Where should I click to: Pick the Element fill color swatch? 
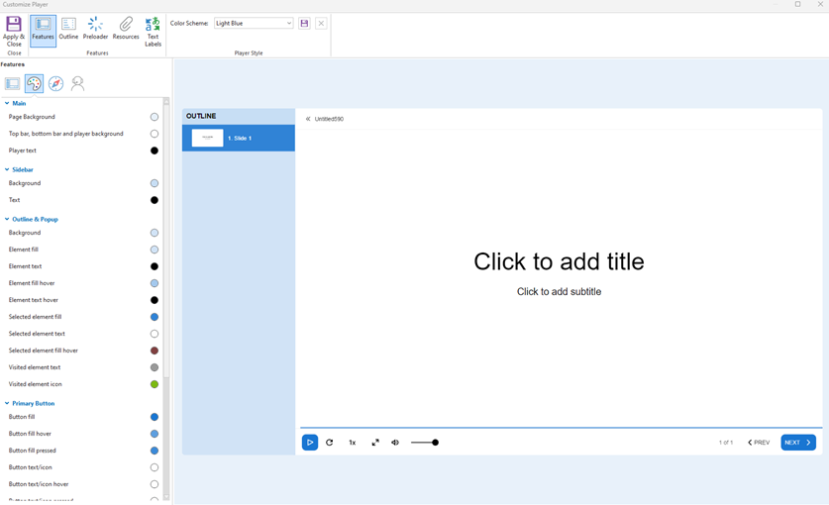(155, 250)
